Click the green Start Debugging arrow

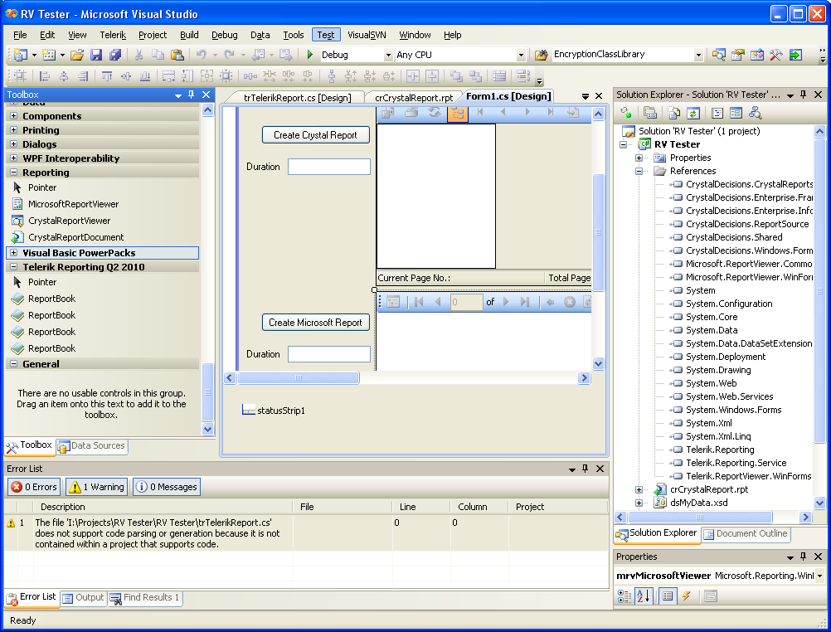pos(310,55)
